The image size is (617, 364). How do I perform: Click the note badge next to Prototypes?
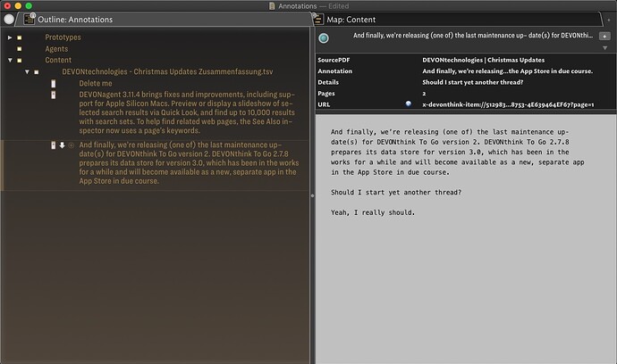click(20, 37)
